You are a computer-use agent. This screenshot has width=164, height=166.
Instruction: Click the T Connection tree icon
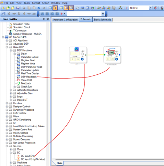pyautogui.click(x=11, y=31)
